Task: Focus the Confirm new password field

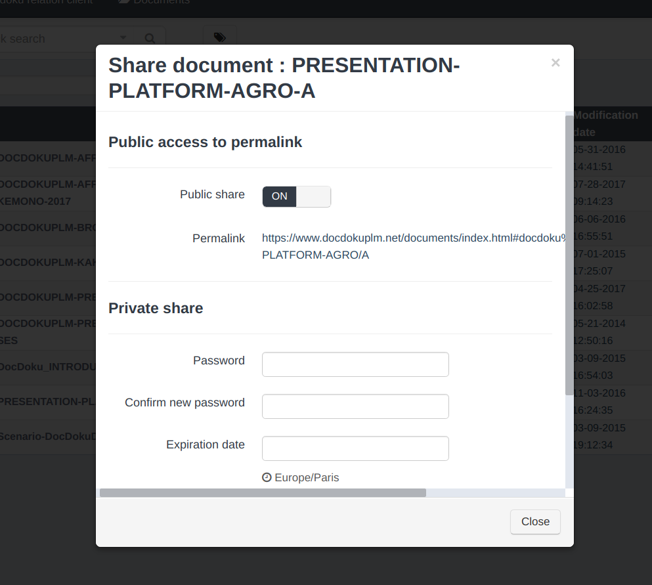Action: (355, 406)
